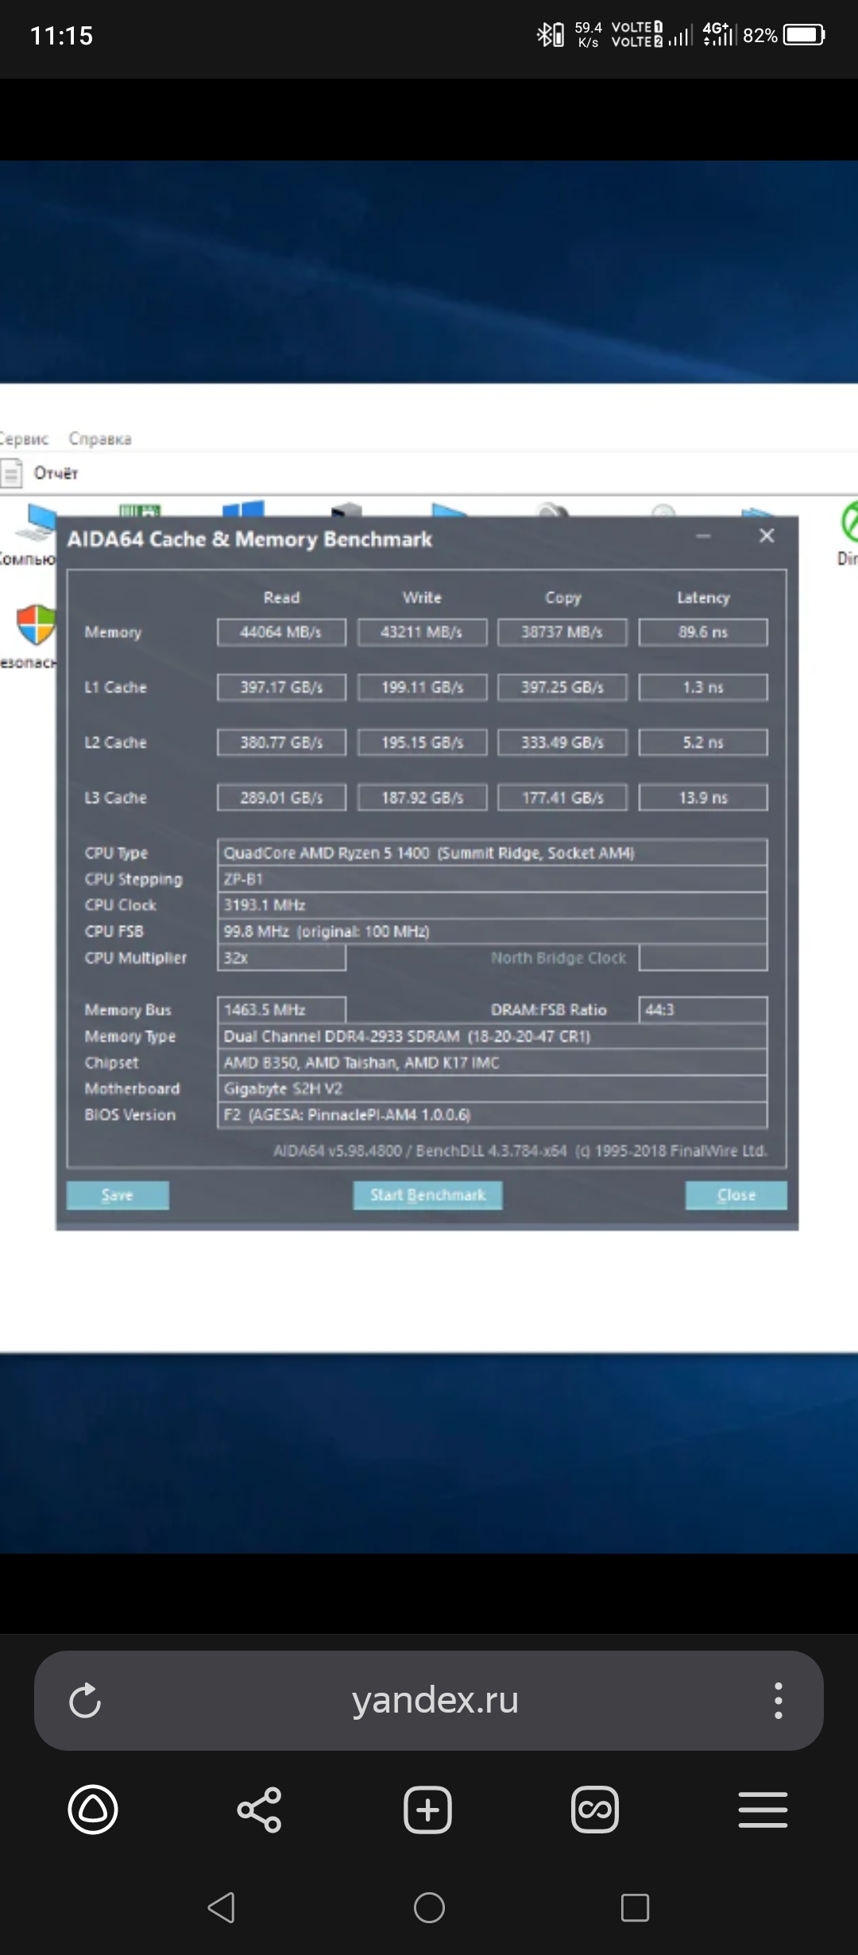Viewport: 858px width, 1955px height.
Task: Tap the reload page icon
Action: 85,1701
